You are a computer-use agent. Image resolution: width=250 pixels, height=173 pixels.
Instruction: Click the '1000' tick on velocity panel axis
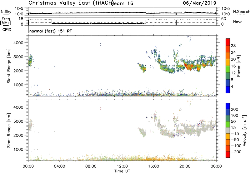pos(18,149)
